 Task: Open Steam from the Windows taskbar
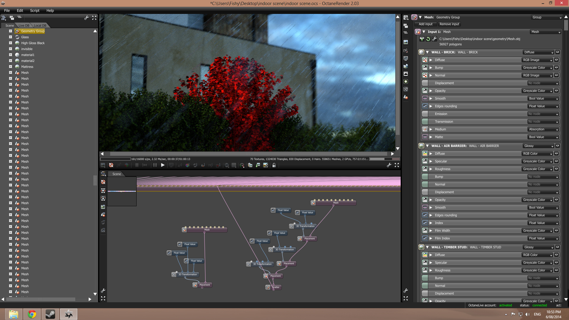[x=50, y=314]
